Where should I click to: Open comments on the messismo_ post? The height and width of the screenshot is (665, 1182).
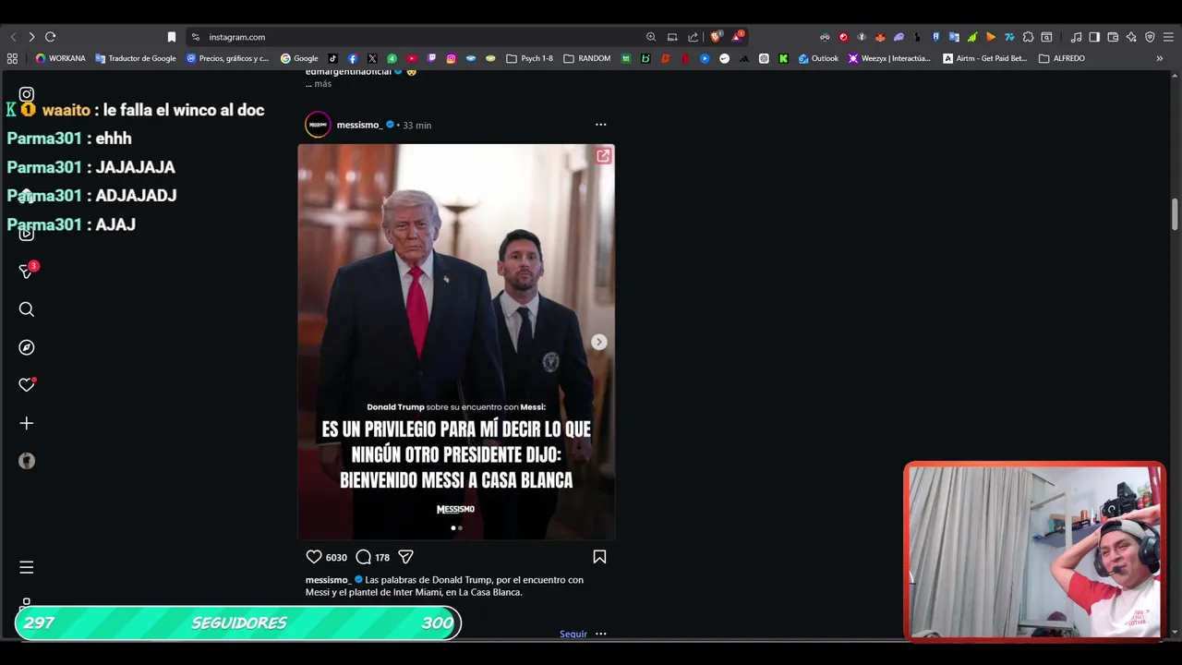pyautogui.click(x=364, y=557)
